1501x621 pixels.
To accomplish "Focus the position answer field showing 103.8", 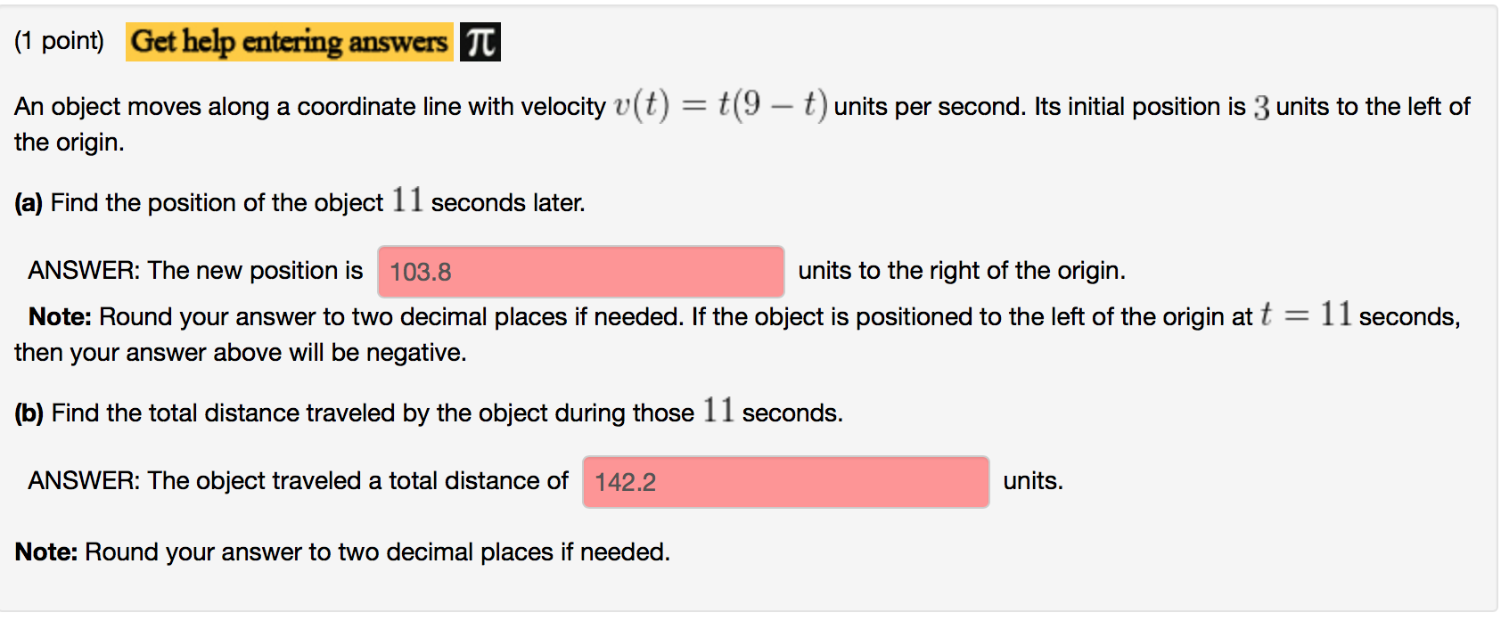I will pyautogui.click(x=580, y=272).
